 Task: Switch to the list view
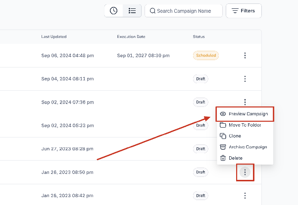point(132,11)
